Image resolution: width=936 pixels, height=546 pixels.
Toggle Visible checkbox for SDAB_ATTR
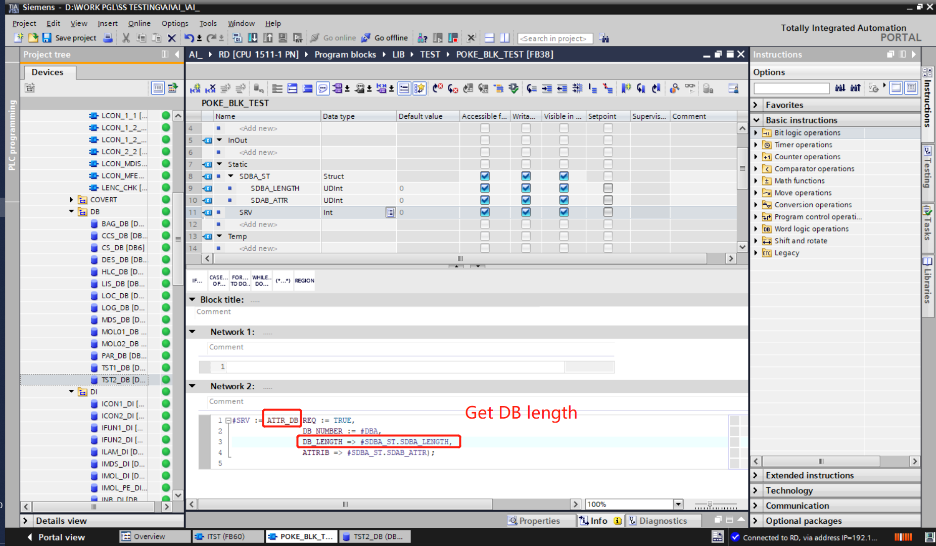[x=564, y=200]
